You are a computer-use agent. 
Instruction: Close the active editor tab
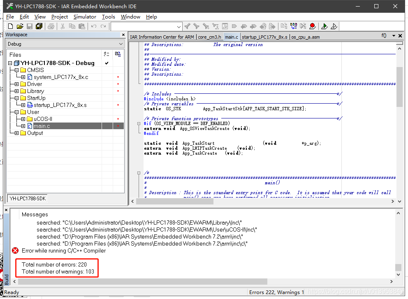click(x=400, y=36)
